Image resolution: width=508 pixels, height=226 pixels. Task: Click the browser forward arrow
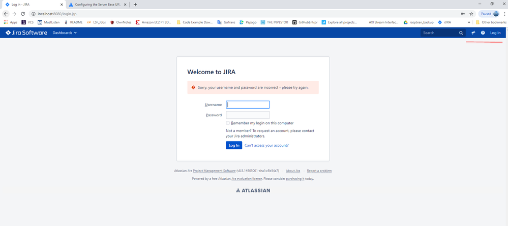[x=14, y=14]
